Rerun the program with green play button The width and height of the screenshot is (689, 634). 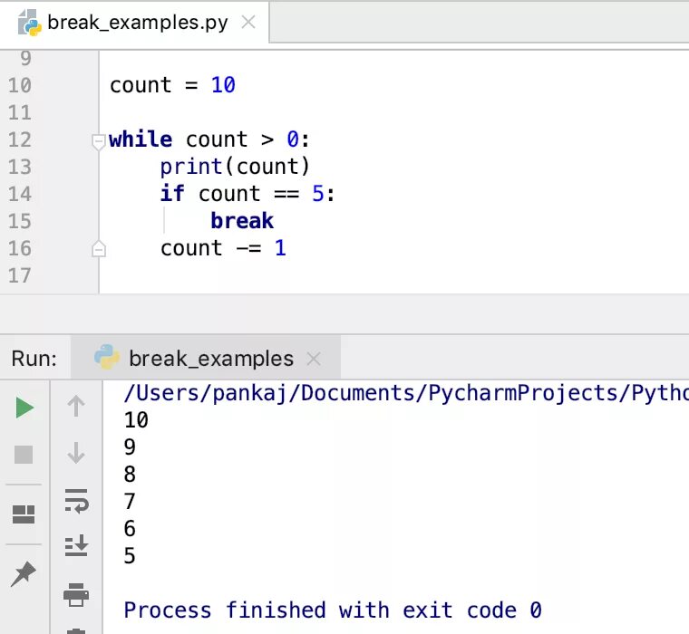point(24,408)
